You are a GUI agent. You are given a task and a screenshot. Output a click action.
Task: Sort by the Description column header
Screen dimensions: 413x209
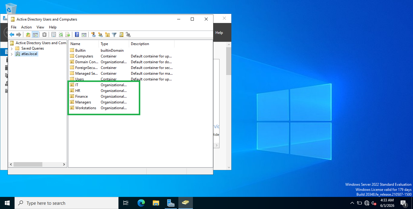152,44
